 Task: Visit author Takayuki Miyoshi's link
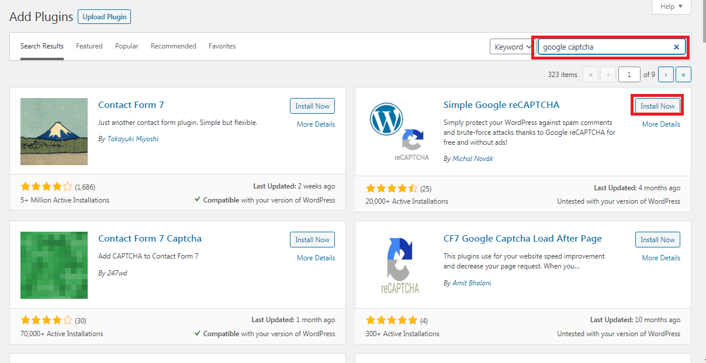click(x=133, y=139)
